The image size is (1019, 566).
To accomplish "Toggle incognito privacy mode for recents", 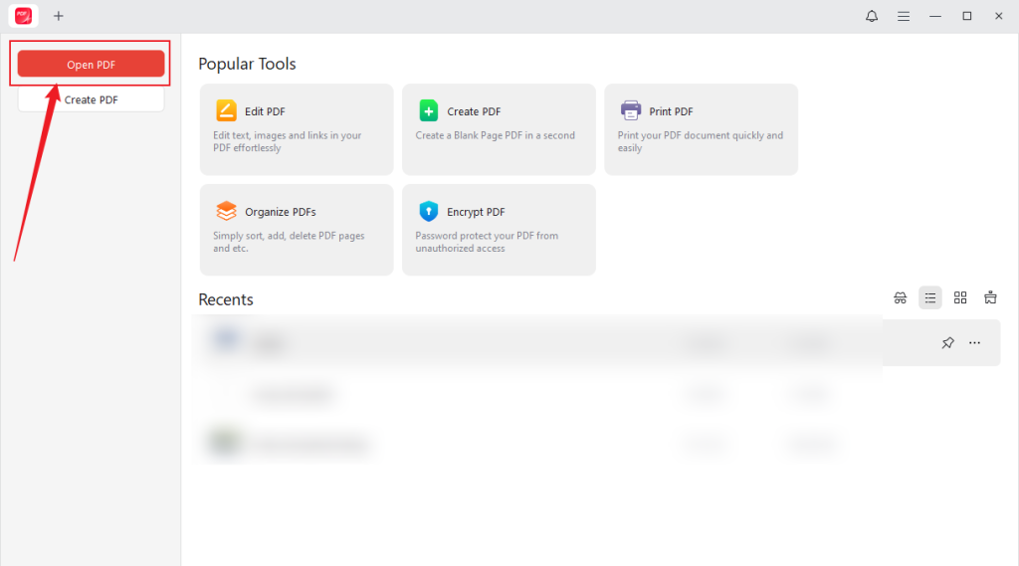I will [901, 297].
